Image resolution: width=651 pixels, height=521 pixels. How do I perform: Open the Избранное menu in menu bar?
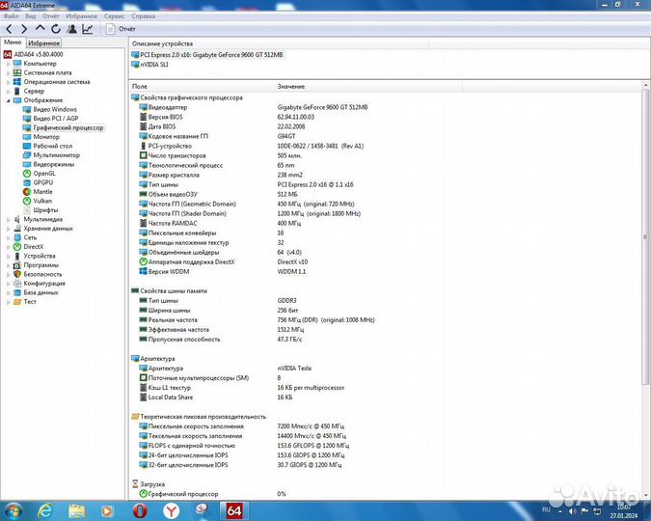tap(81, 16)
